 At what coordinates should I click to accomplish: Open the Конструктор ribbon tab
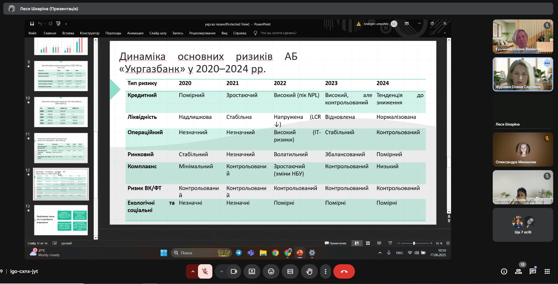(x=90, y=33)
